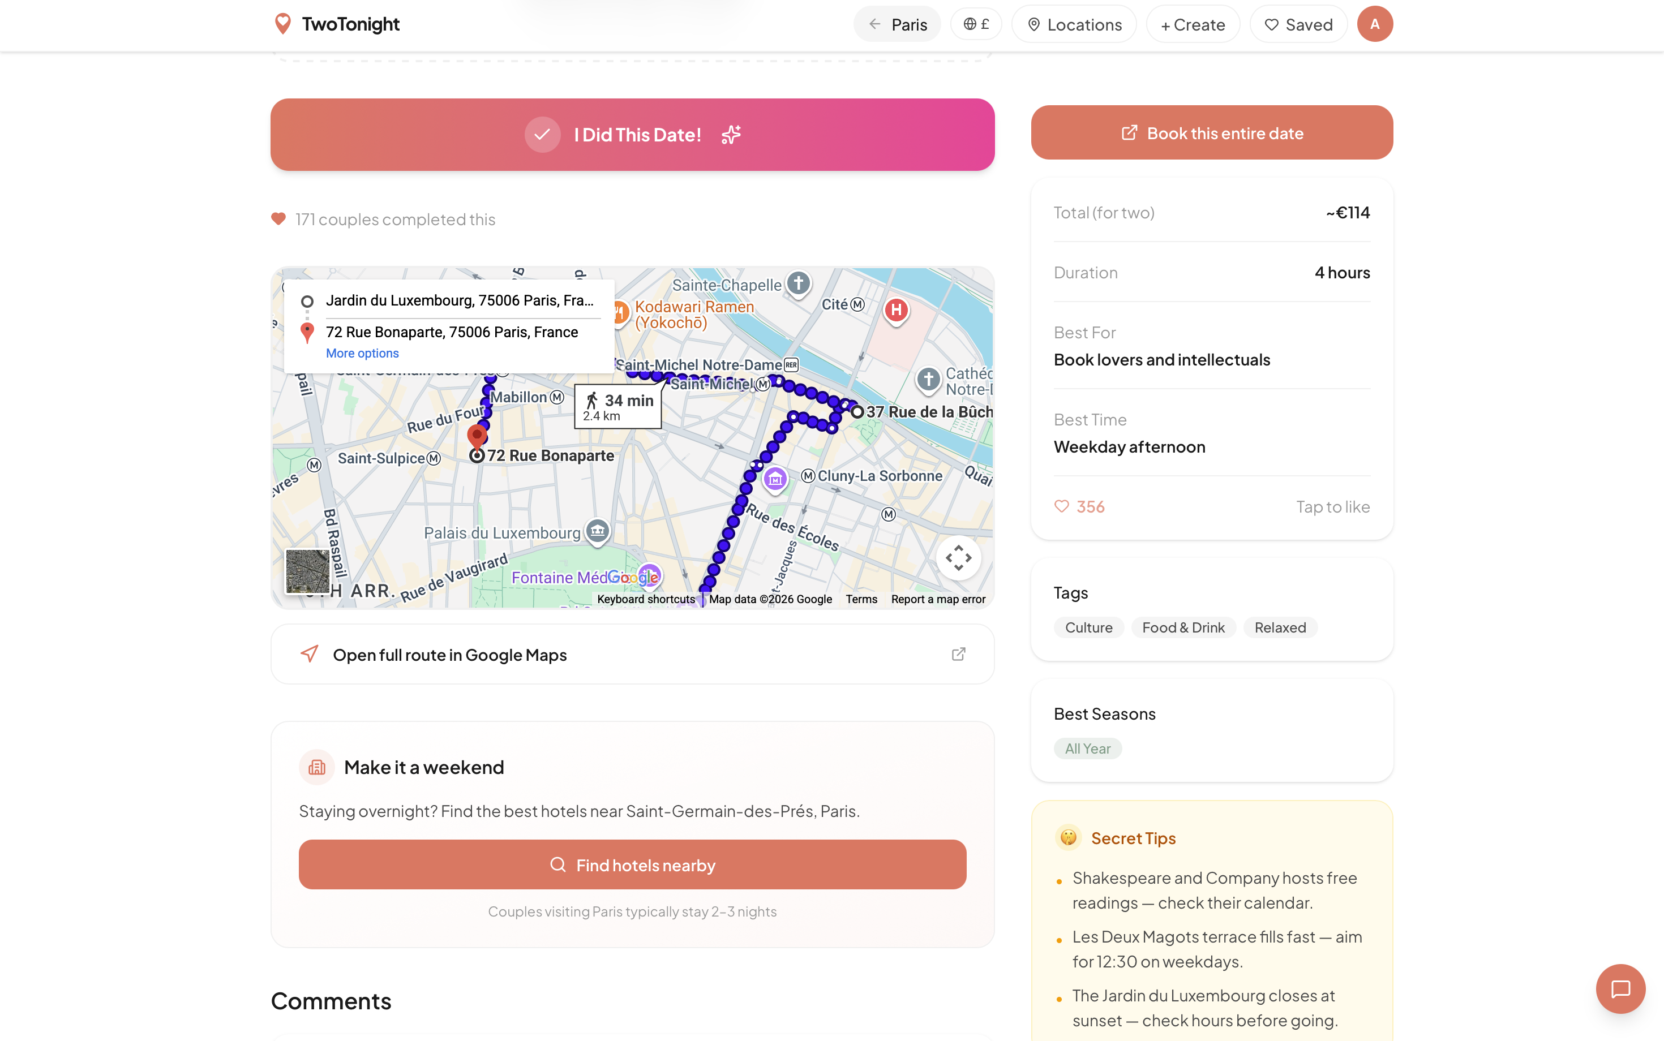Viewport: 1664px width, 1041px height.
Task: Click the Sainte-Chapelle church marker
Action: [x=798, y=283]
